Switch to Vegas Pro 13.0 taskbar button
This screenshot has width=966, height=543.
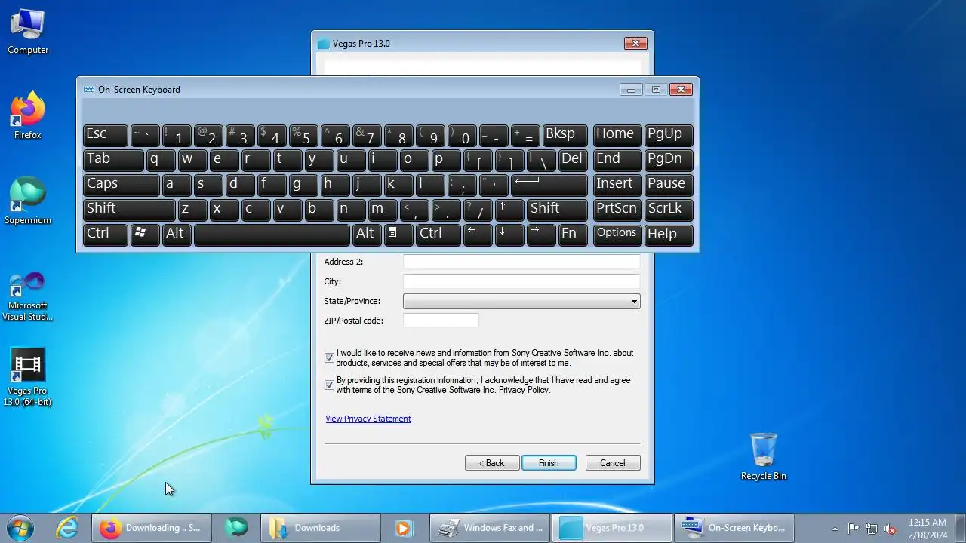pos(612,528)
